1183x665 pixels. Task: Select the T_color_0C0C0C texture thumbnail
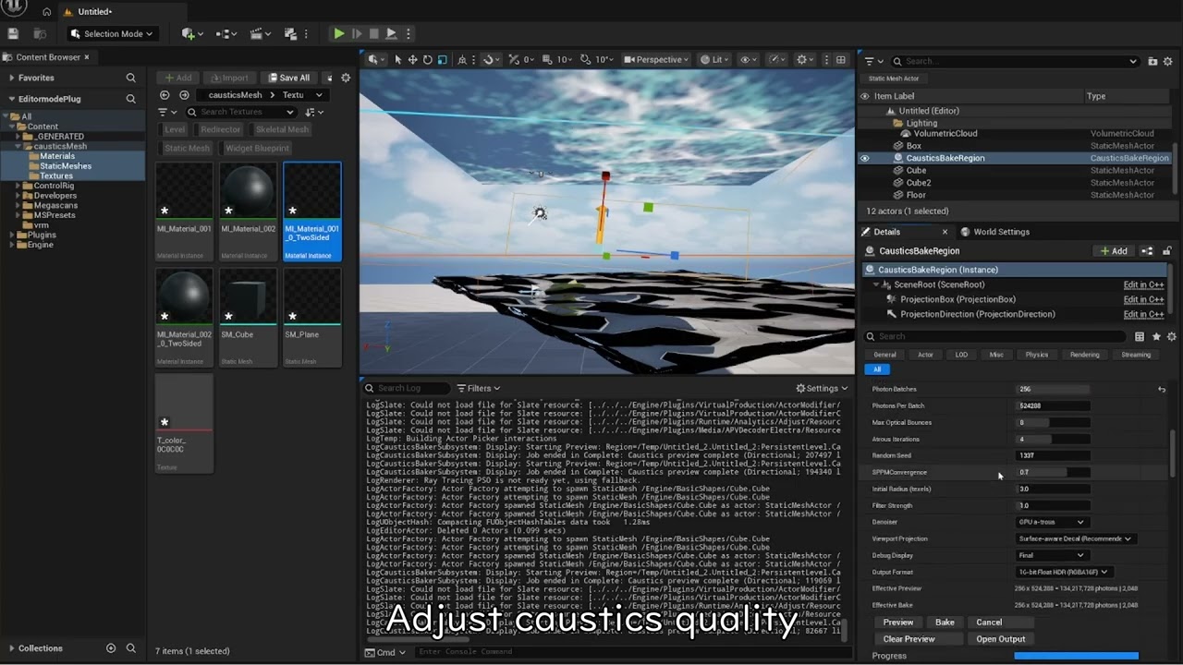[184, 423]
